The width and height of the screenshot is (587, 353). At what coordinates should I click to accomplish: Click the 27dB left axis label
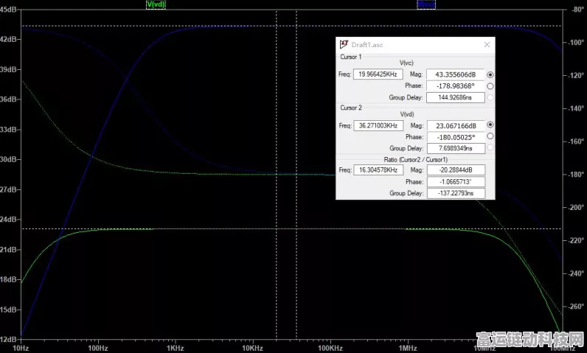tap(8, 189)
